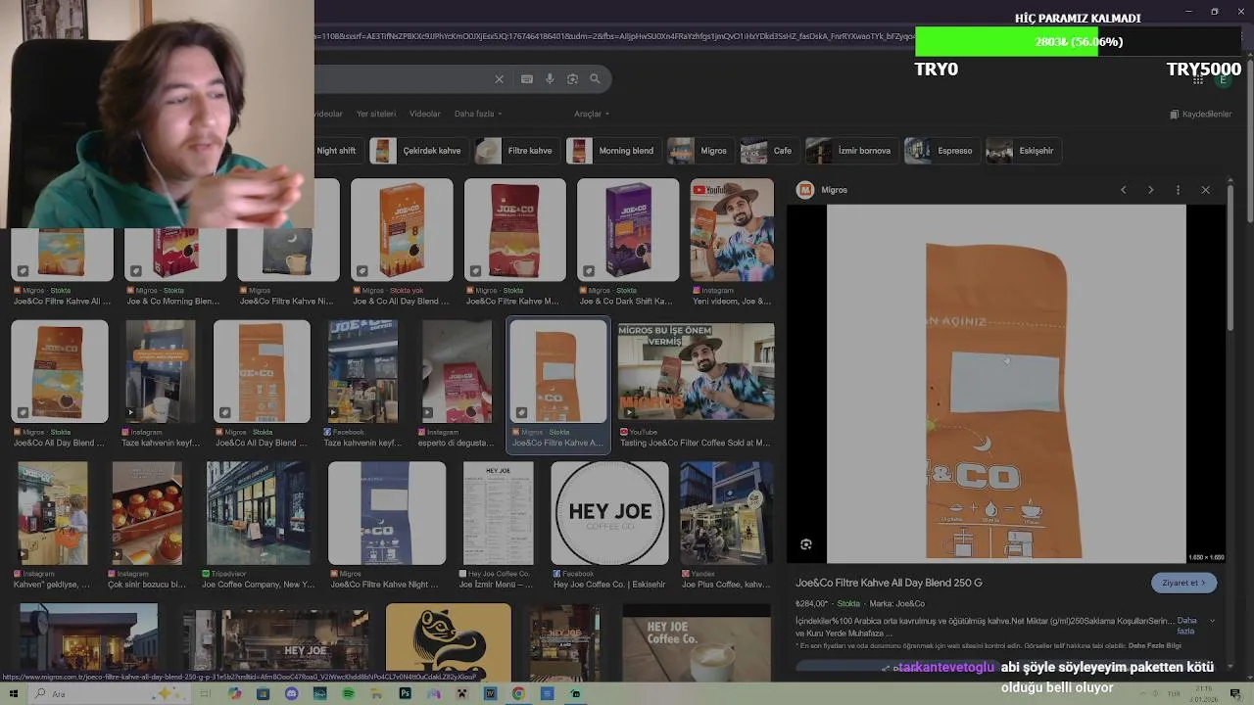Filter by Filtre kahve chip
1254x705 pixels.
pos(515,151)
